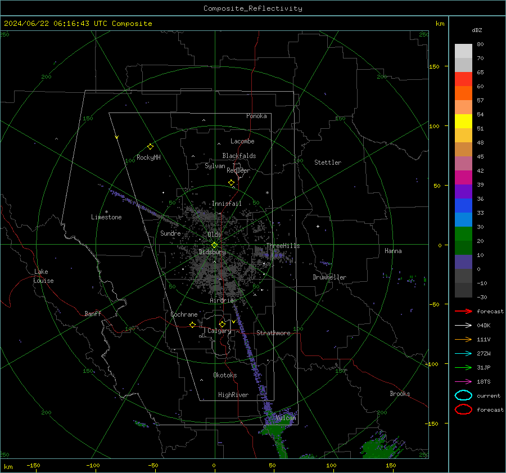Click the RockyMH label
This screenshot has height=473, width=506.
148,157
